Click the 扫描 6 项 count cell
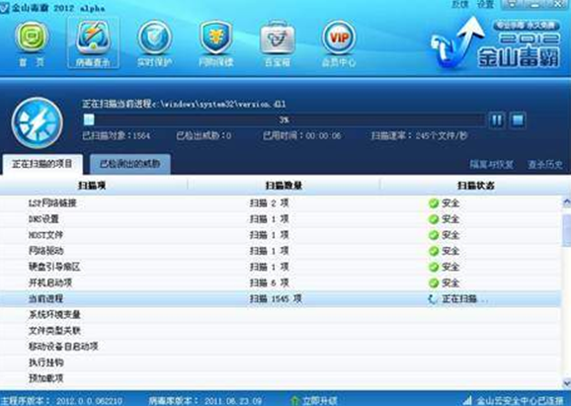571x406 pixels. (x=269, y=283)
